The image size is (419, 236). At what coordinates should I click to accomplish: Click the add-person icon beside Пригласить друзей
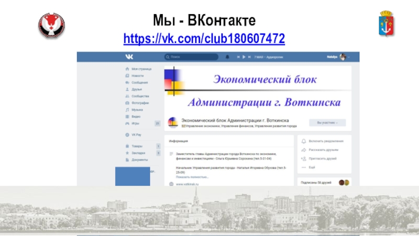(304, 159)
